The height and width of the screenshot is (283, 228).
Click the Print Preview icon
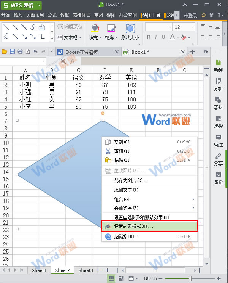tap(28, 52)
